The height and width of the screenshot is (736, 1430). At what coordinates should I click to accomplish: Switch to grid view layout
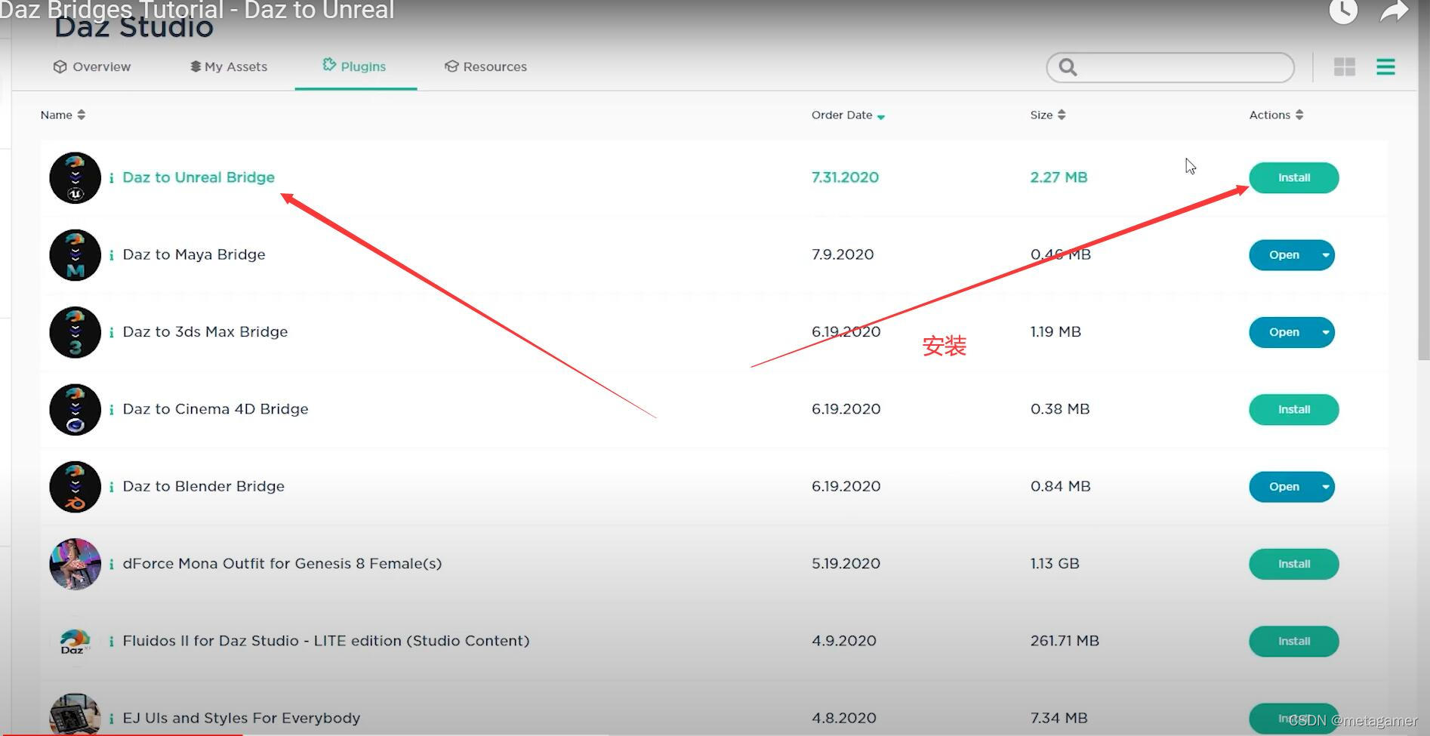pos(1345,67)
